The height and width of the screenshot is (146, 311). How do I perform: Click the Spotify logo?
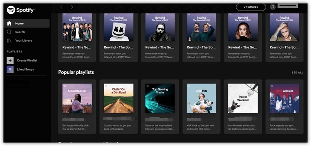(21, 10)
